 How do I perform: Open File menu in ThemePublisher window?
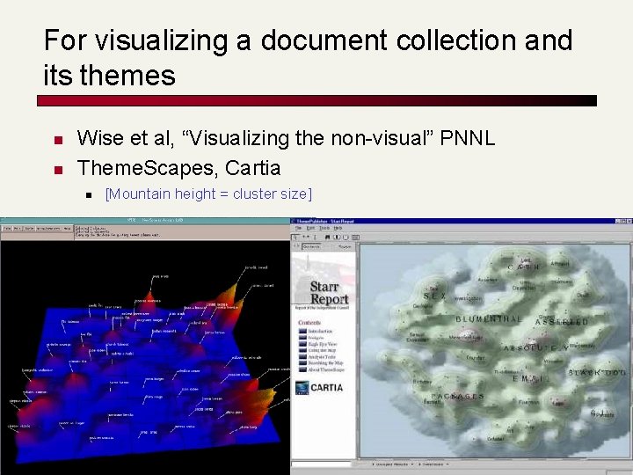[x=298, y=228]
